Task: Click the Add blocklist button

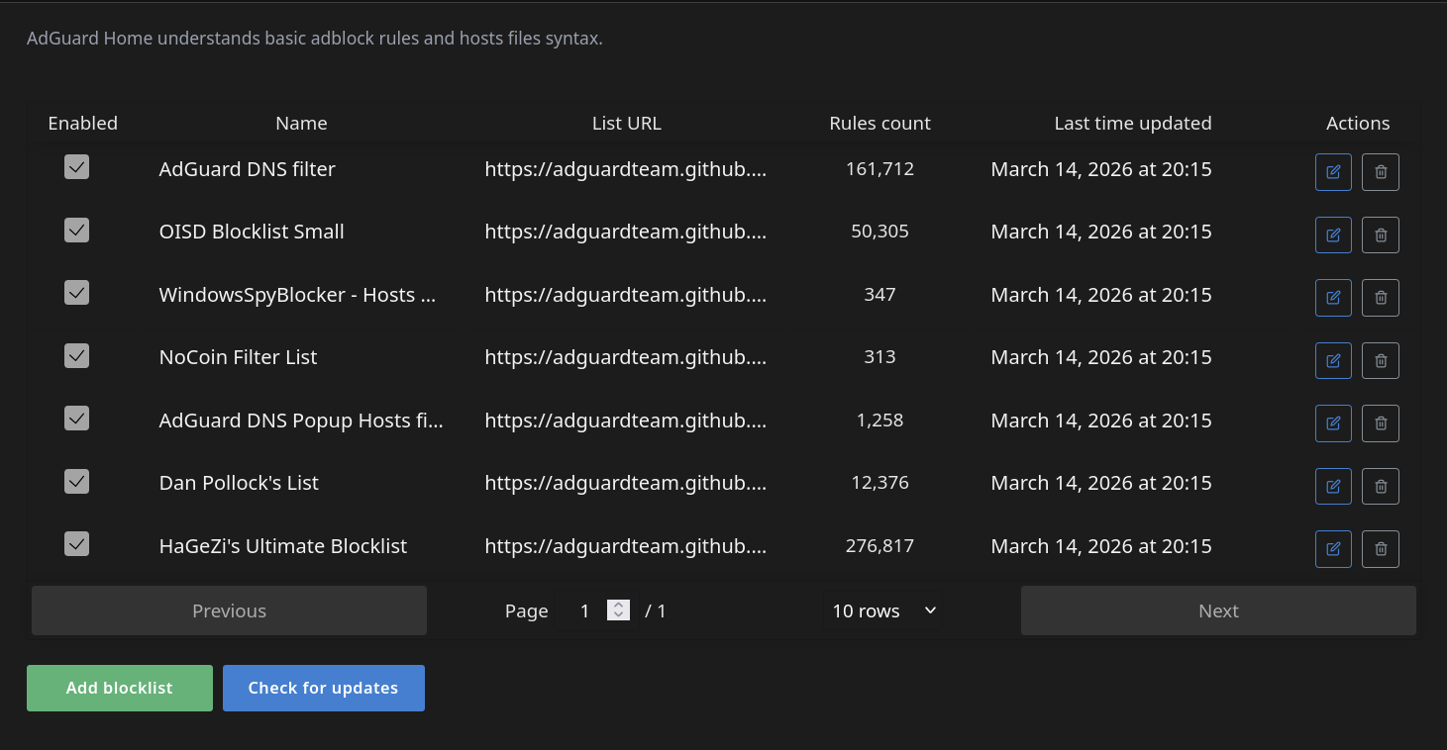Action: pos(120,688)
